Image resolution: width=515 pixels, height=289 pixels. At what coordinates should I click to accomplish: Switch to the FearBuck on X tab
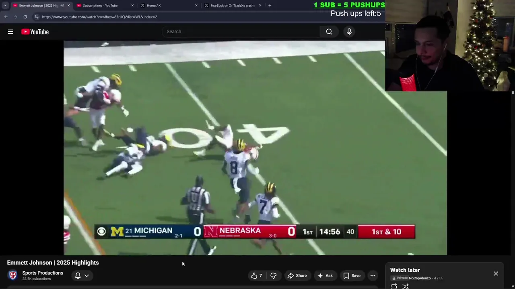pyautogui.click(x=233, y=6)
